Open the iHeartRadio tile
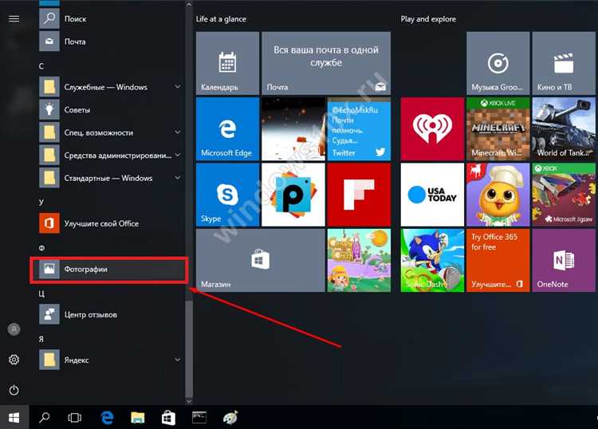 pyautogui.click(x=432, y=129)
